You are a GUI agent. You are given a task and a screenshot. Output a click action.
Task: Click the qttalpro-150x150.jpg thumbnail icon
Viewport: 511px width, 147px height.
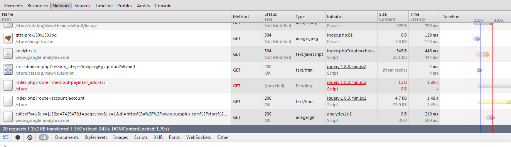[x=8, y=38]
